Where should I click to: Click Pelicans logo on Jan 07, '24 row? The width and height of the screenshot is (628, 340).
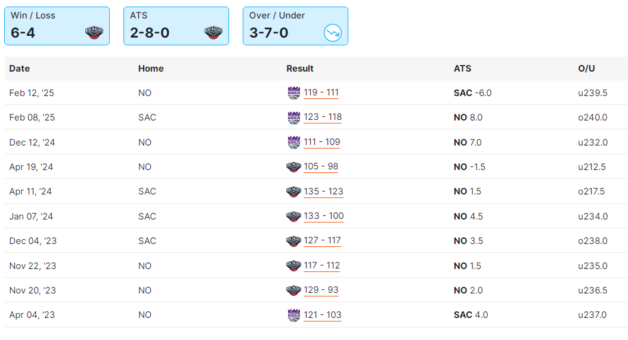tap(293, 217)
